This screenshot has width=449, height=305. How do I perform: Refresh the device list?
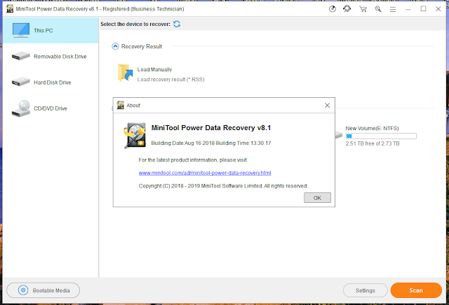(177, 24)
